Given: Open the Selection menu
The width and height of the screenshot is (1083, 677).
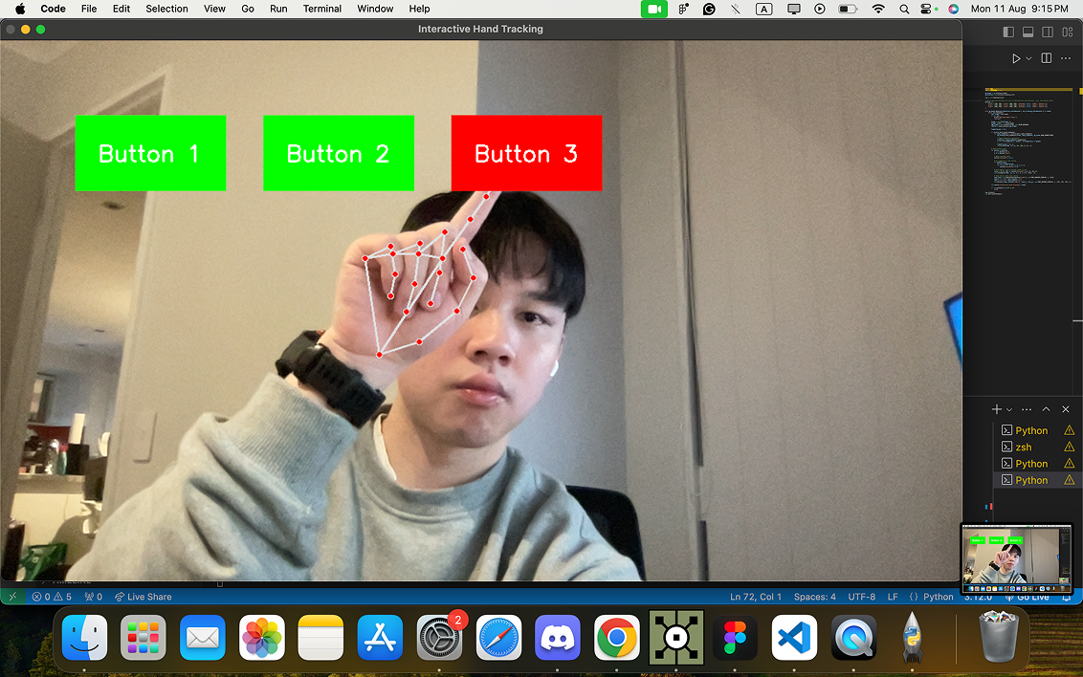Looking at the screenshot, I should [166, 9].
